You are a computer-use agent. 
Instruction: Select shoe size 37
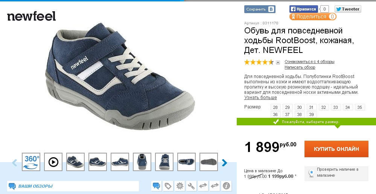tap(287, 114)
